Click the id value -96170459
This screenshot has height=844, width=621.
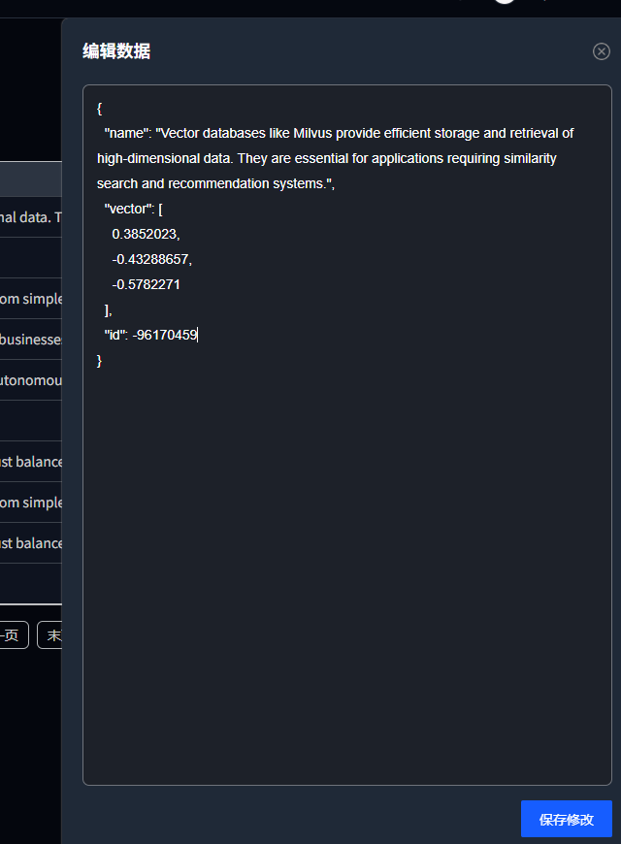[165, 335]
